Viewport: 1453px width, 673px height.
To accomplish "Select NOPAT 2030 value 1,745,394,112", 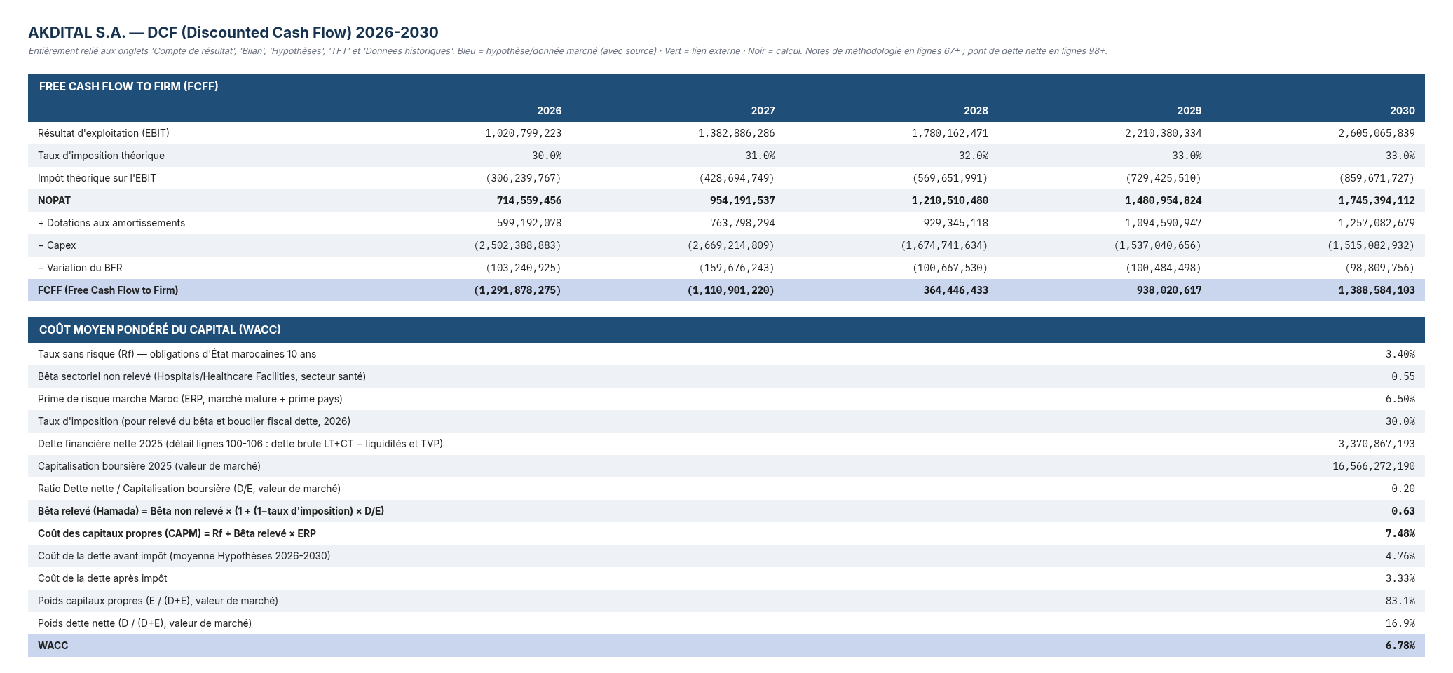I will pyautogui.click(x=1377, y=200).
